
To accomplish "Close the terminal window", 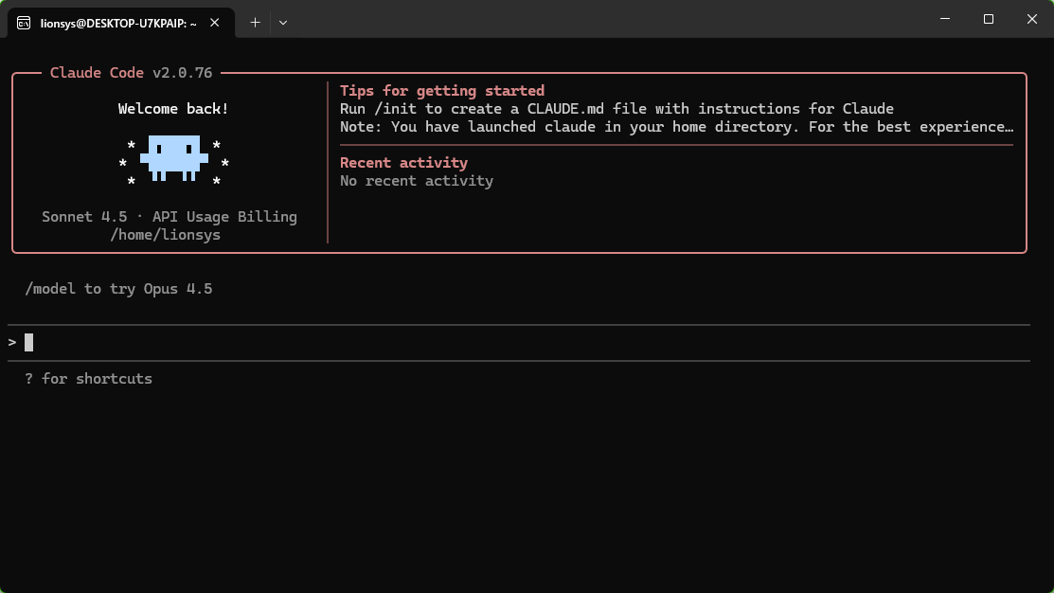I will pyautogui.click(x=1031, y=19).
